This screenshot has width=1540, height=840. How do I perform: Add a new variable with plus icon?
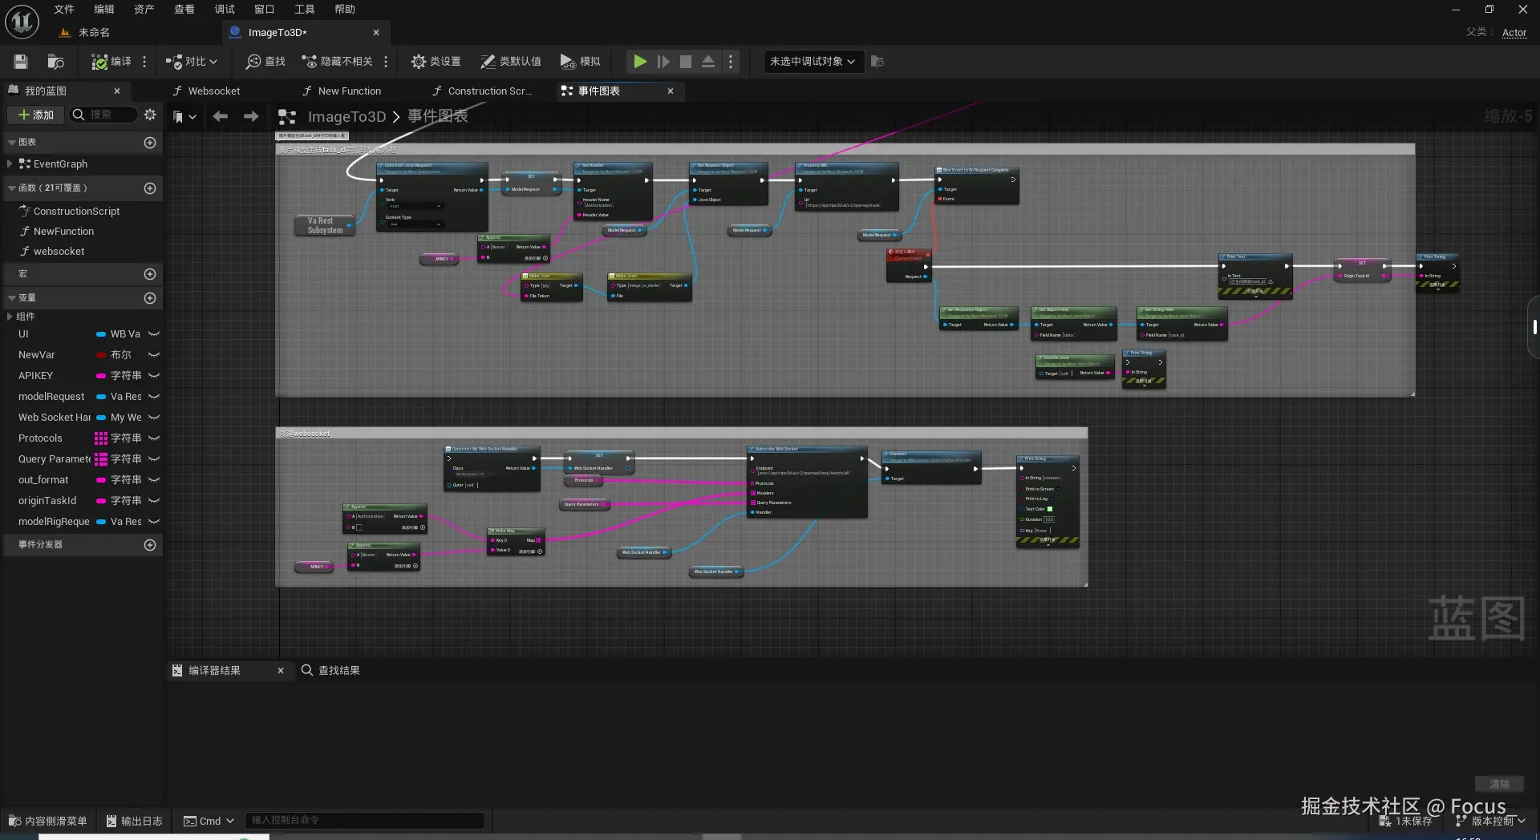click(x=149, y=298)
